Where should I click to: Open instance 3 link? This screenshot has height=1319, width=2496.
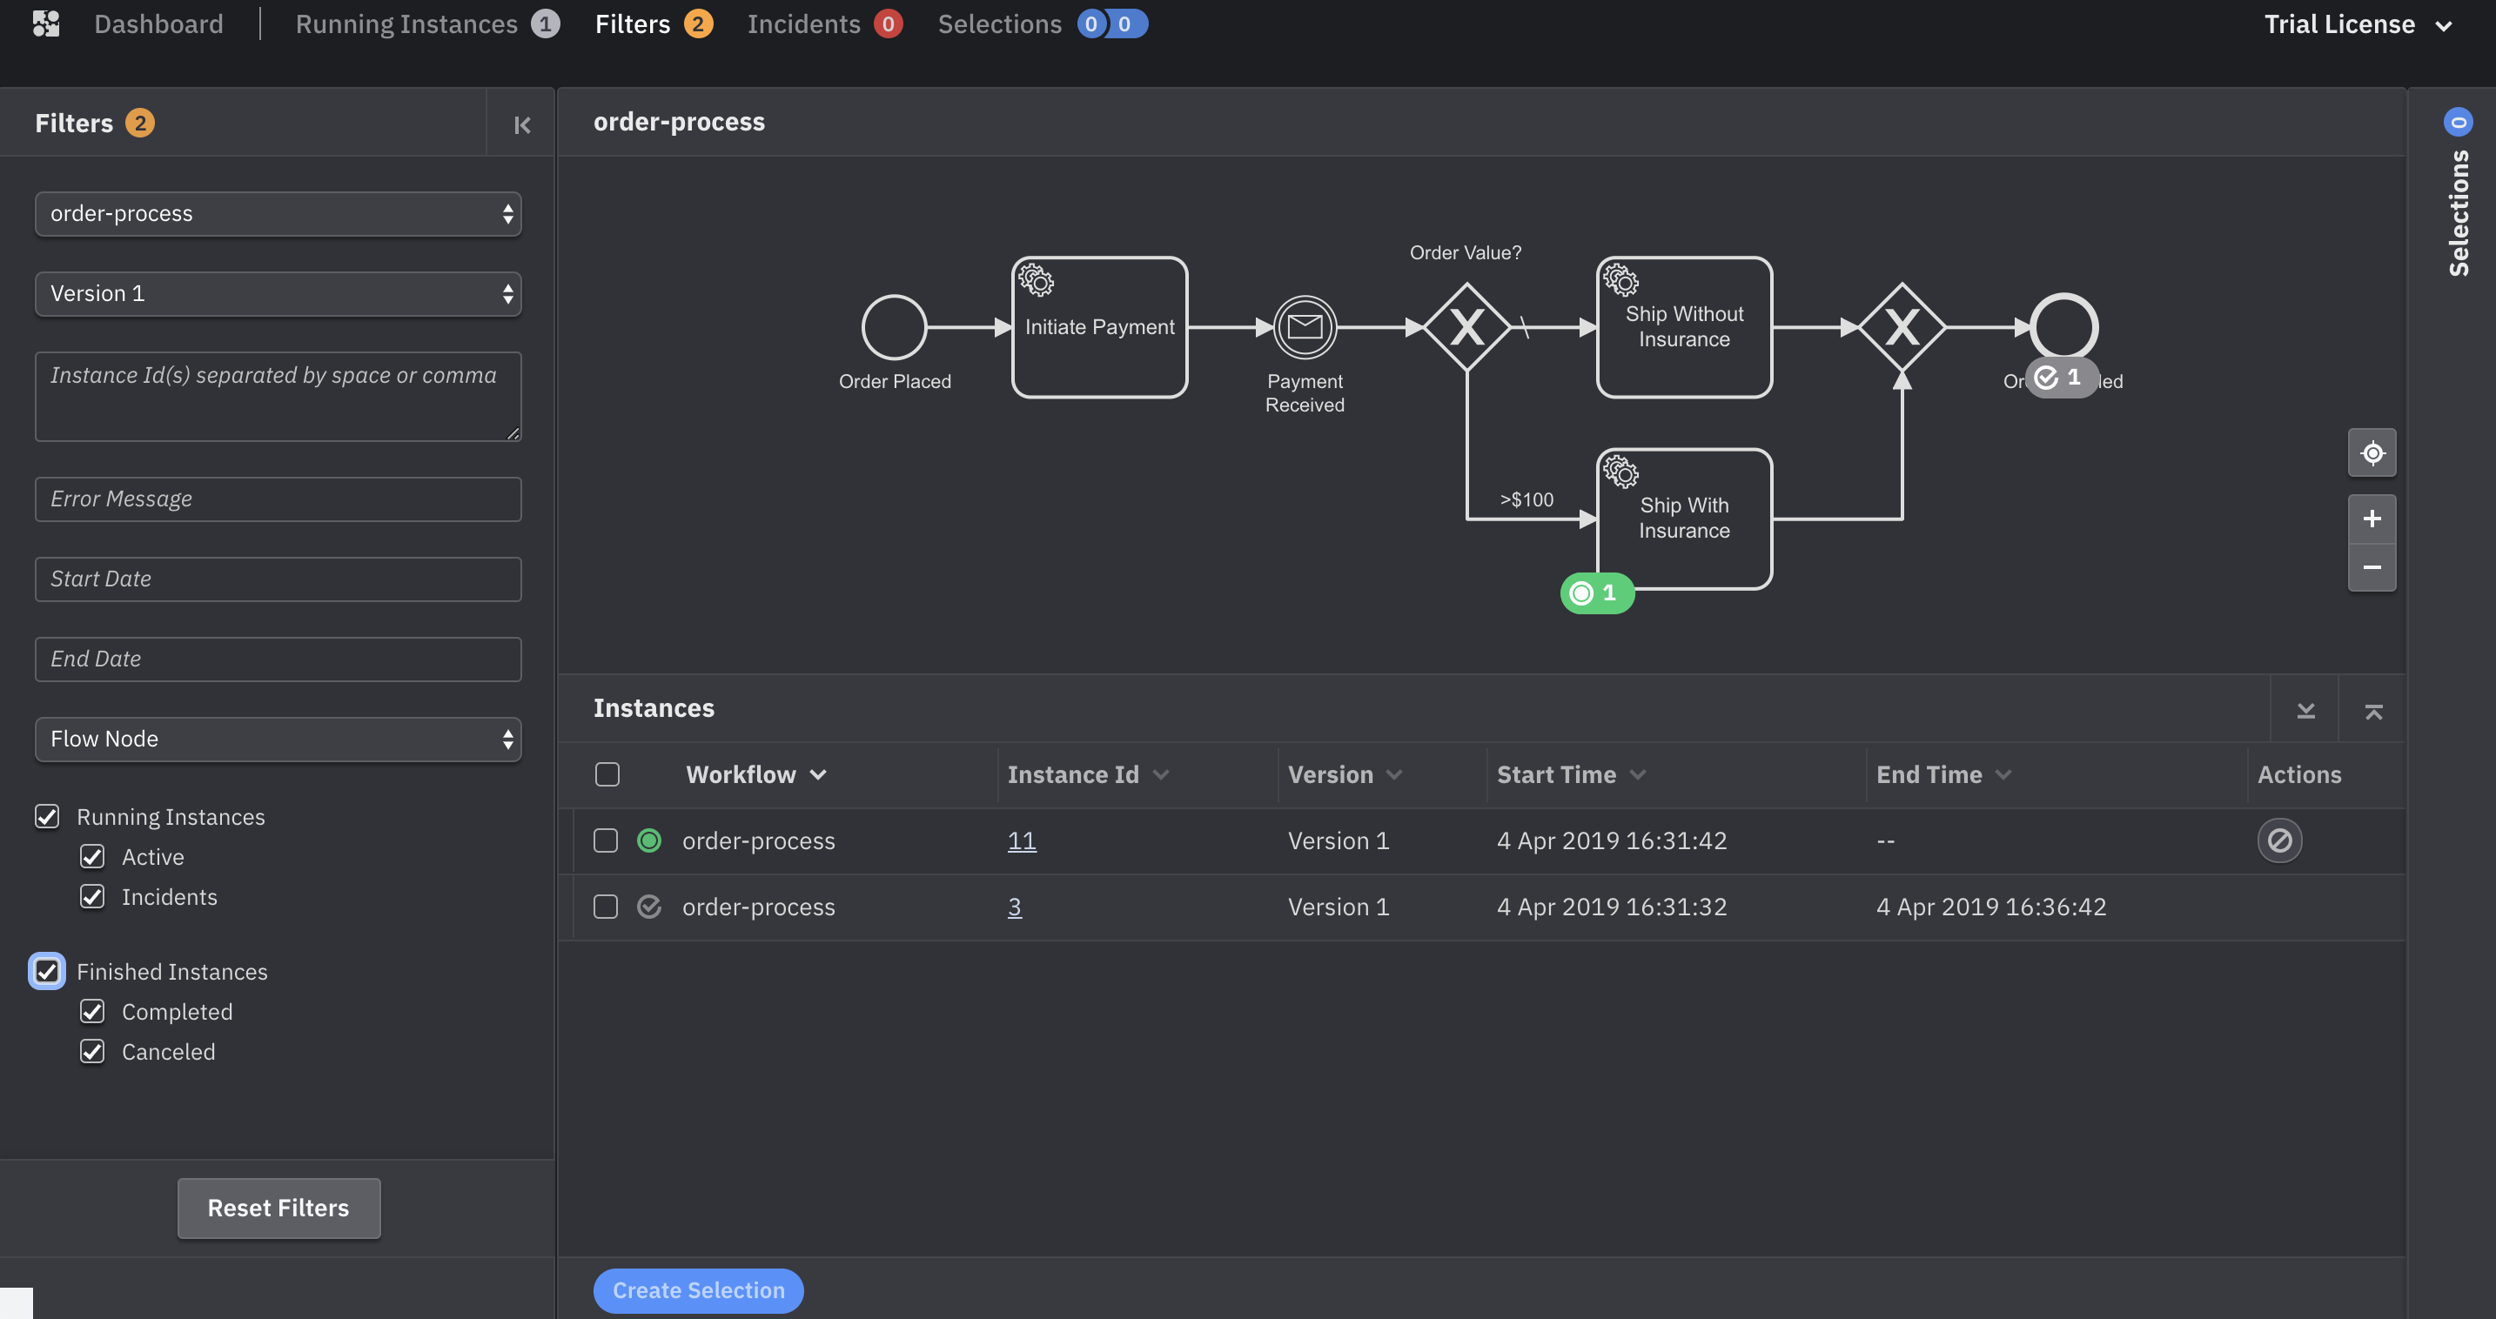click(x=1014, y=906)
